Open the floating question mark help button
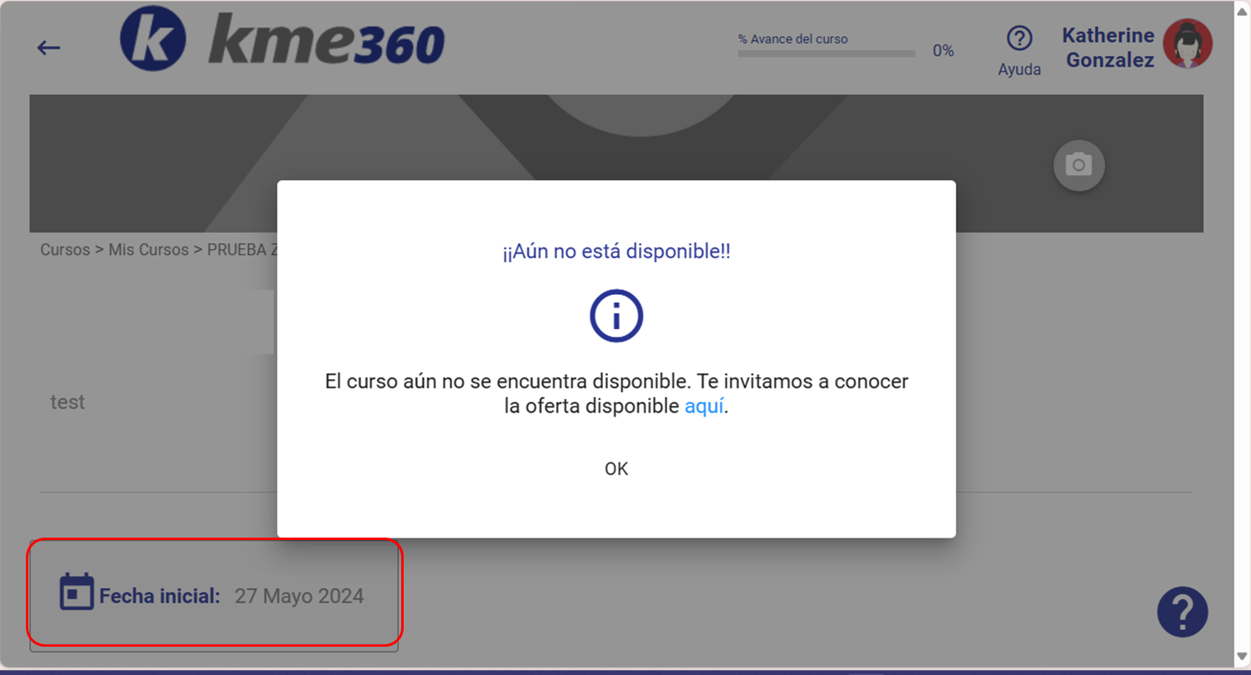1251x675 pixels. click(x=1182, y=612)
